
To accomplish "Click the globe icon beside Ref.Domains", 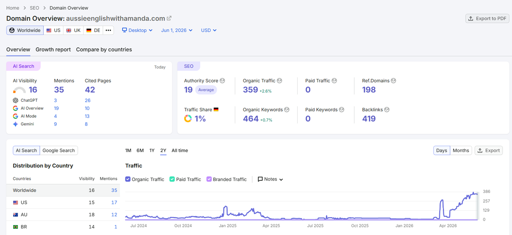I will pyautogui.click(x=393, y=81).
